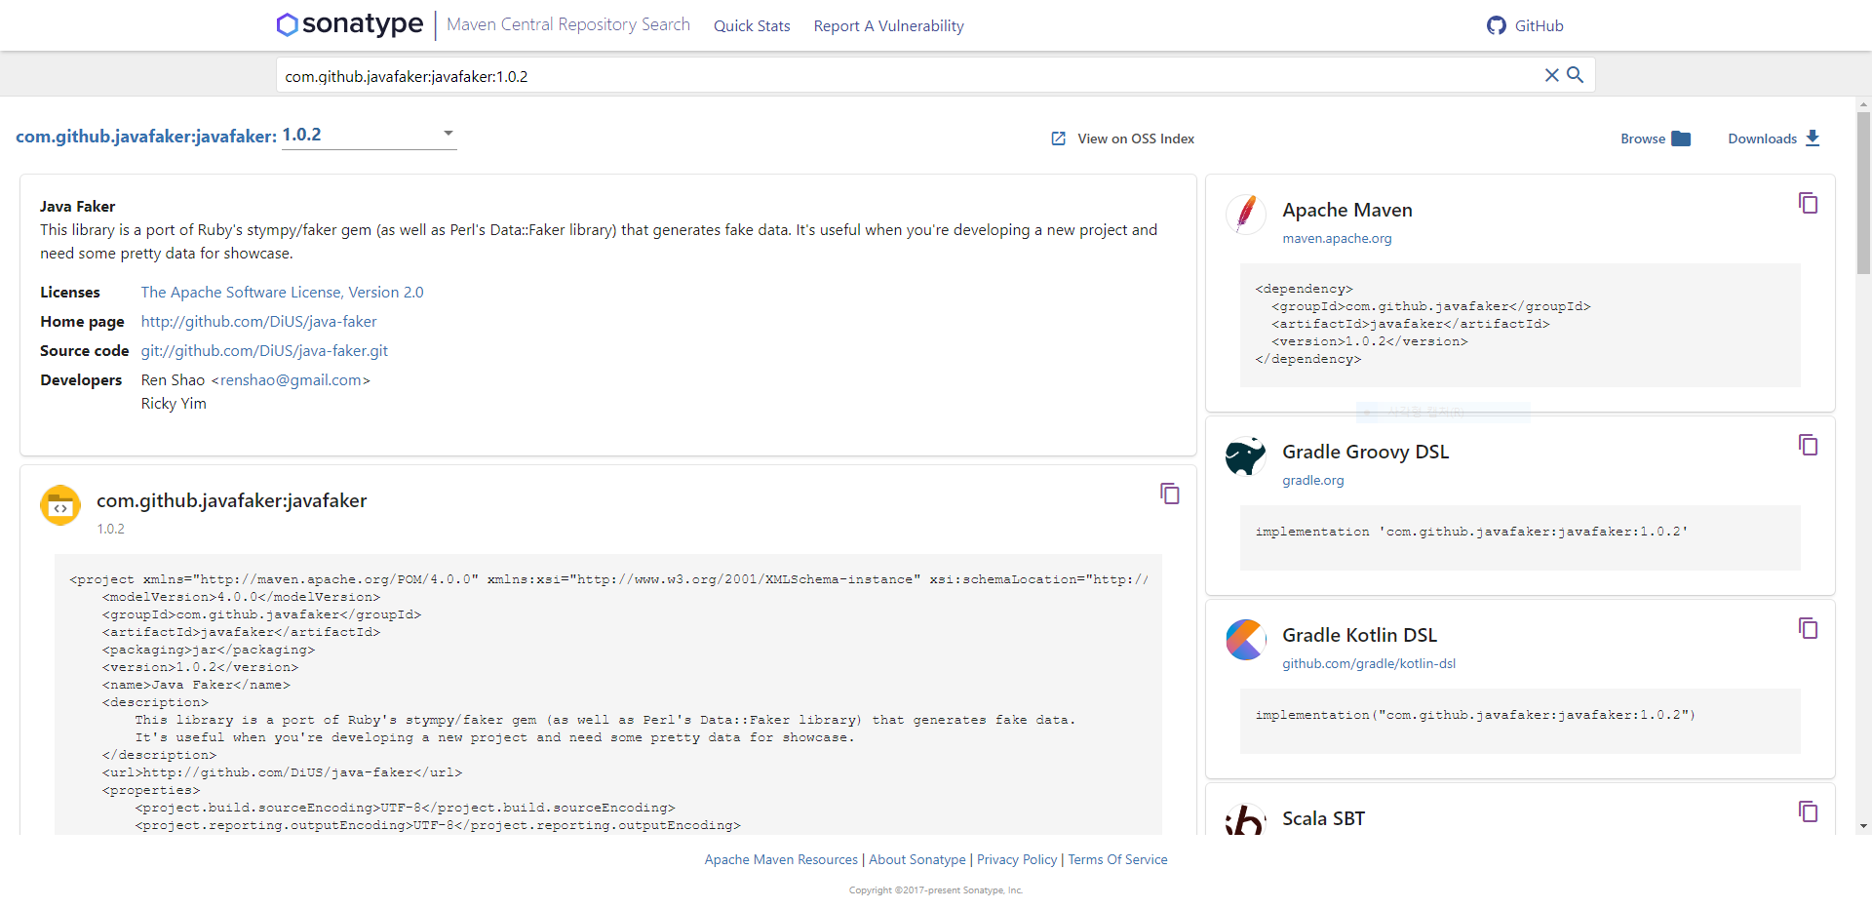Click the yellow POM artifact icon
The height and width of the screenshot is (909, 1872).
coord(60,505)
